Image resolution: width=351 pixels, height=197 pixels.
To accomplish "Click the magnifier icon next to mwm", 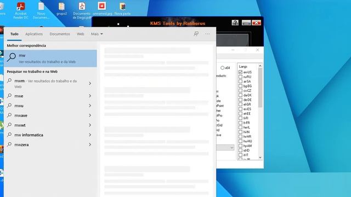I will [x=9, y=80].
